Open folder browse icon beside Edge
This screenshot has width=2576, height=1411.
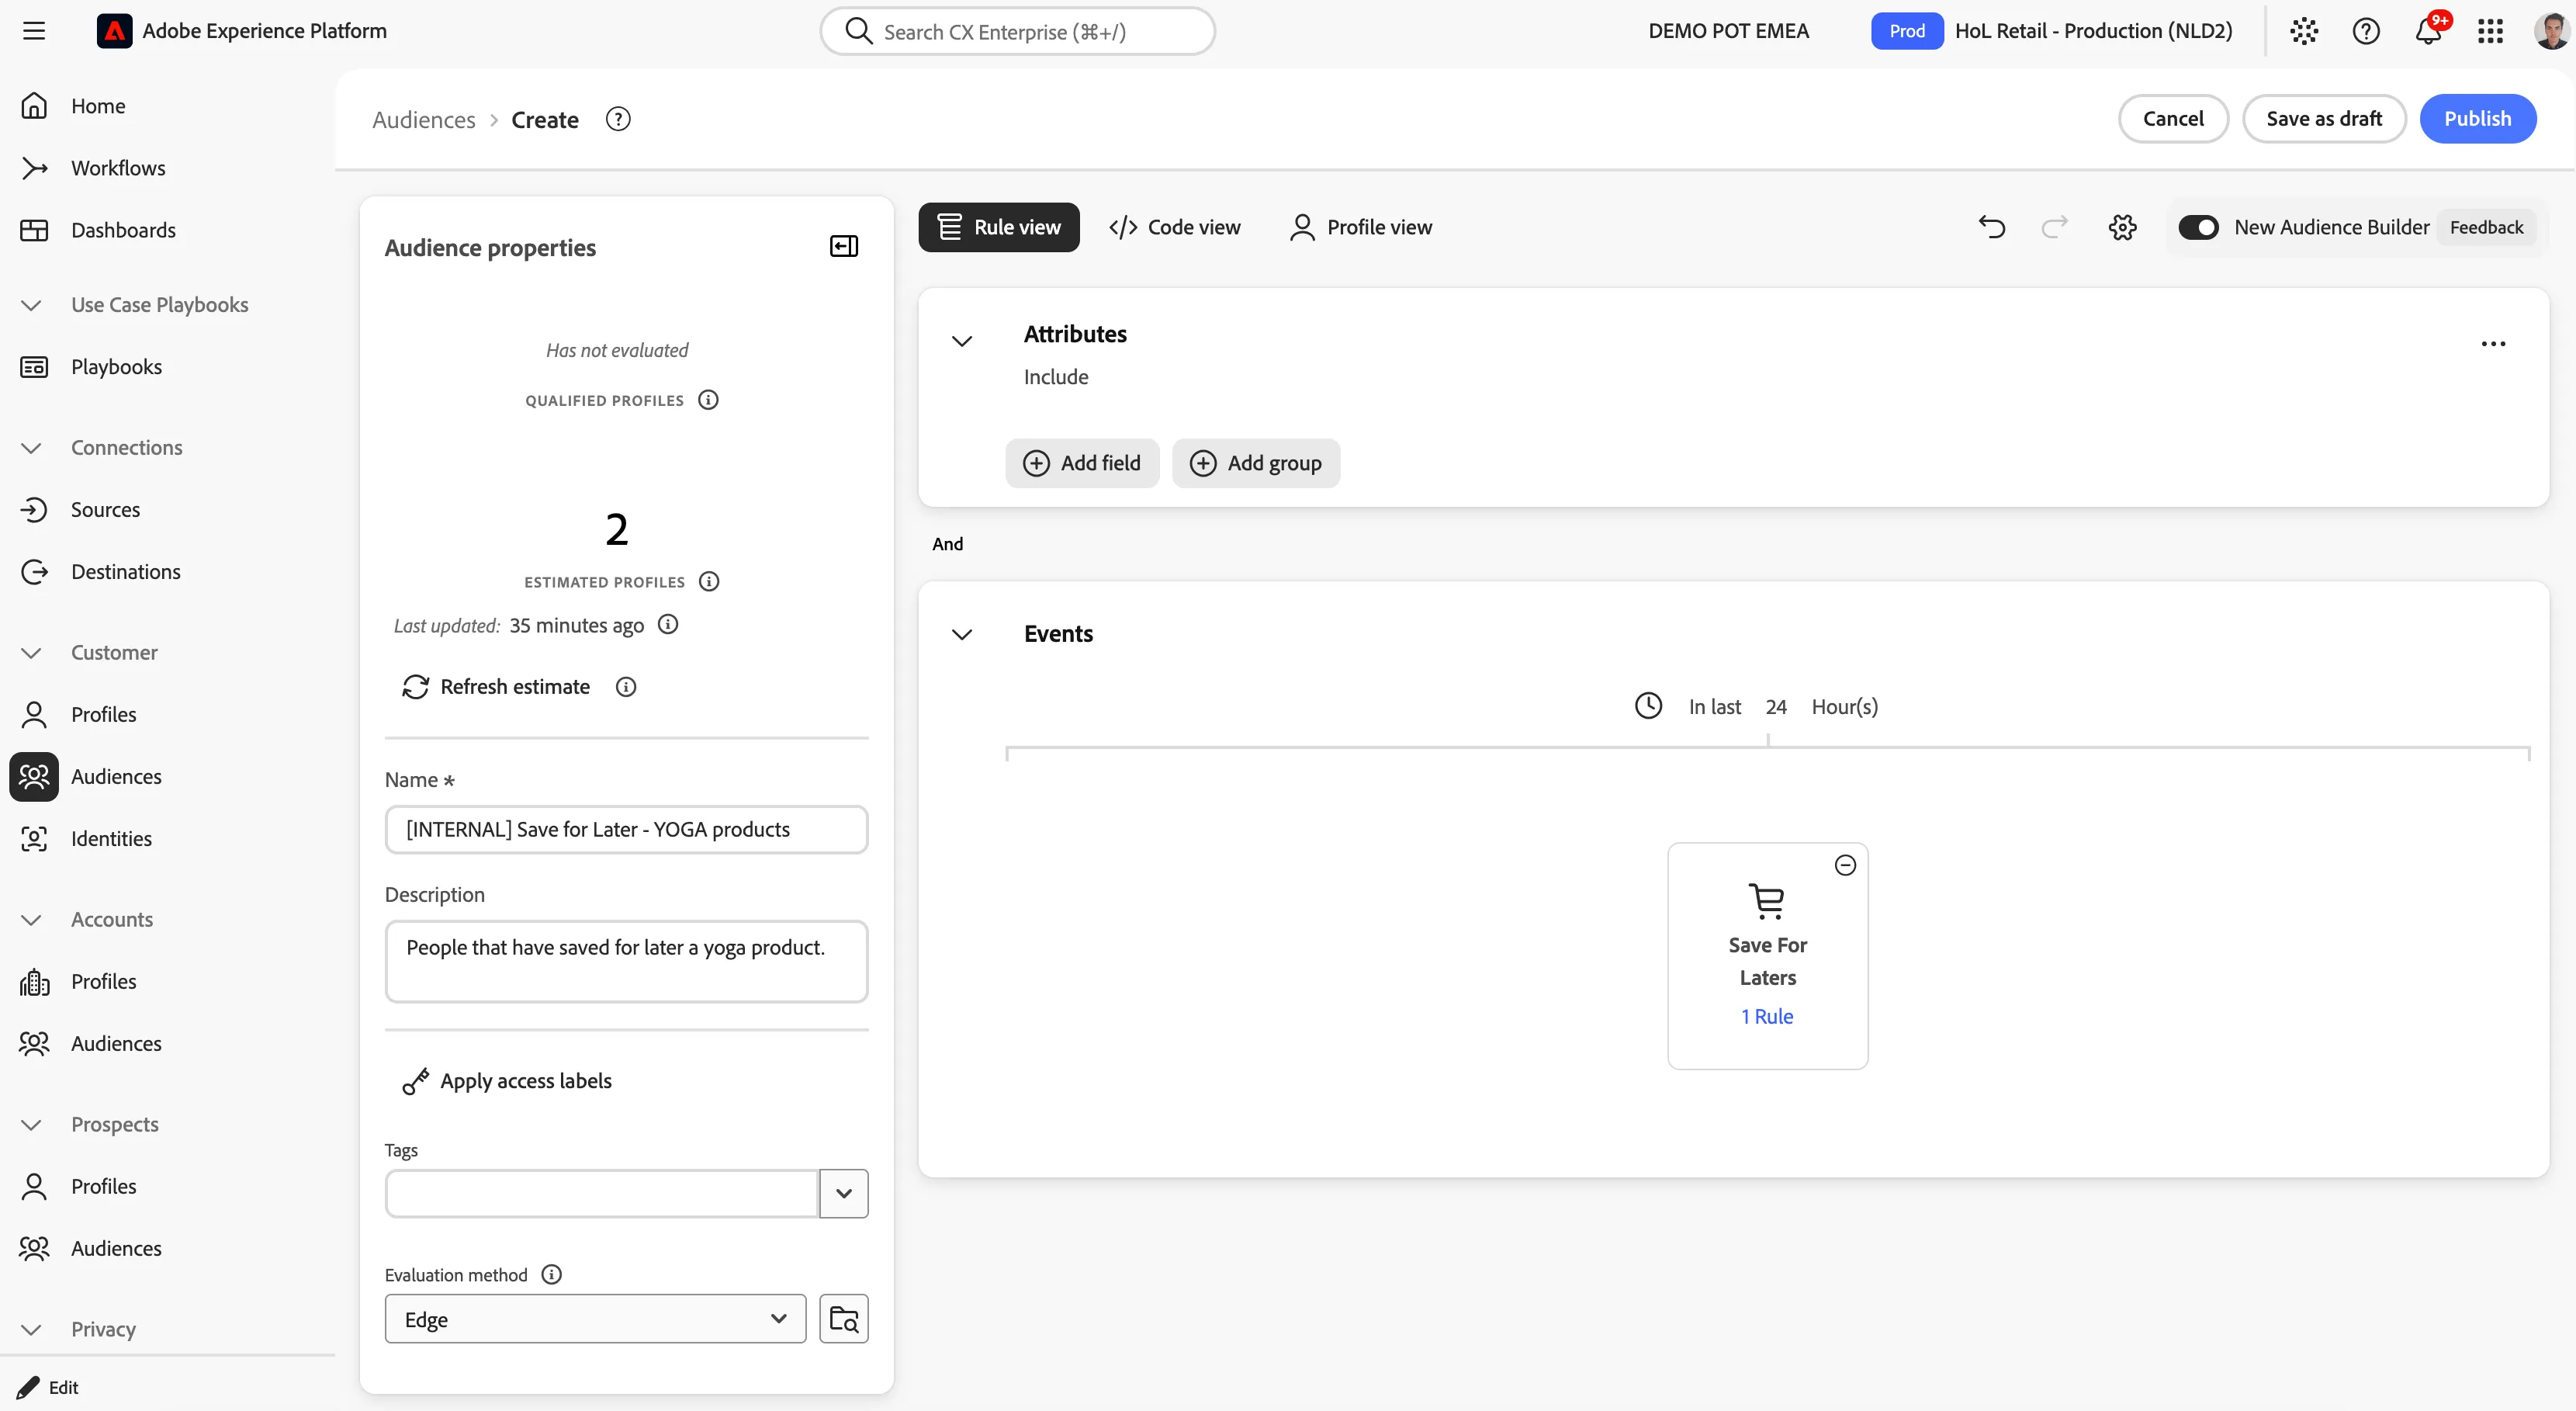[x=843, y=1319]
